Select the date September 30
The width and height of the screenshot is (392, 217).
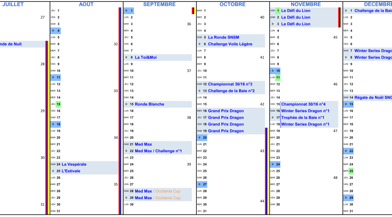tap(131, 205)
